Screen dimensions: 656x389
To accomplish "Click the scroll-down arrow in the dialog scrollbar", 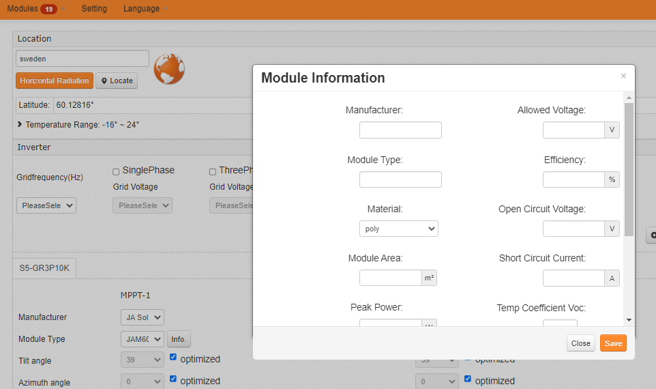I will coord(629,320).
